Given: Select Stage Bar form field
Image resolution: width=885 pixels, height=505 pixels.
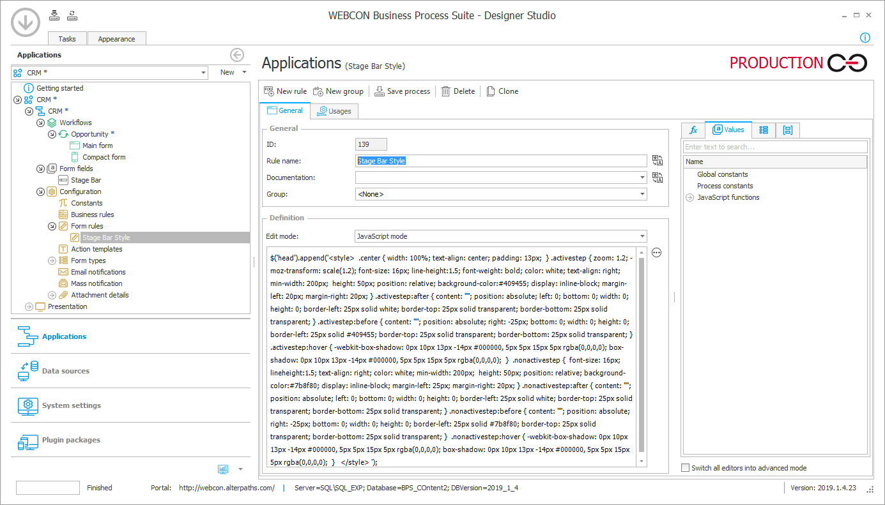Looking at the screenshot, I should (86, 180).
